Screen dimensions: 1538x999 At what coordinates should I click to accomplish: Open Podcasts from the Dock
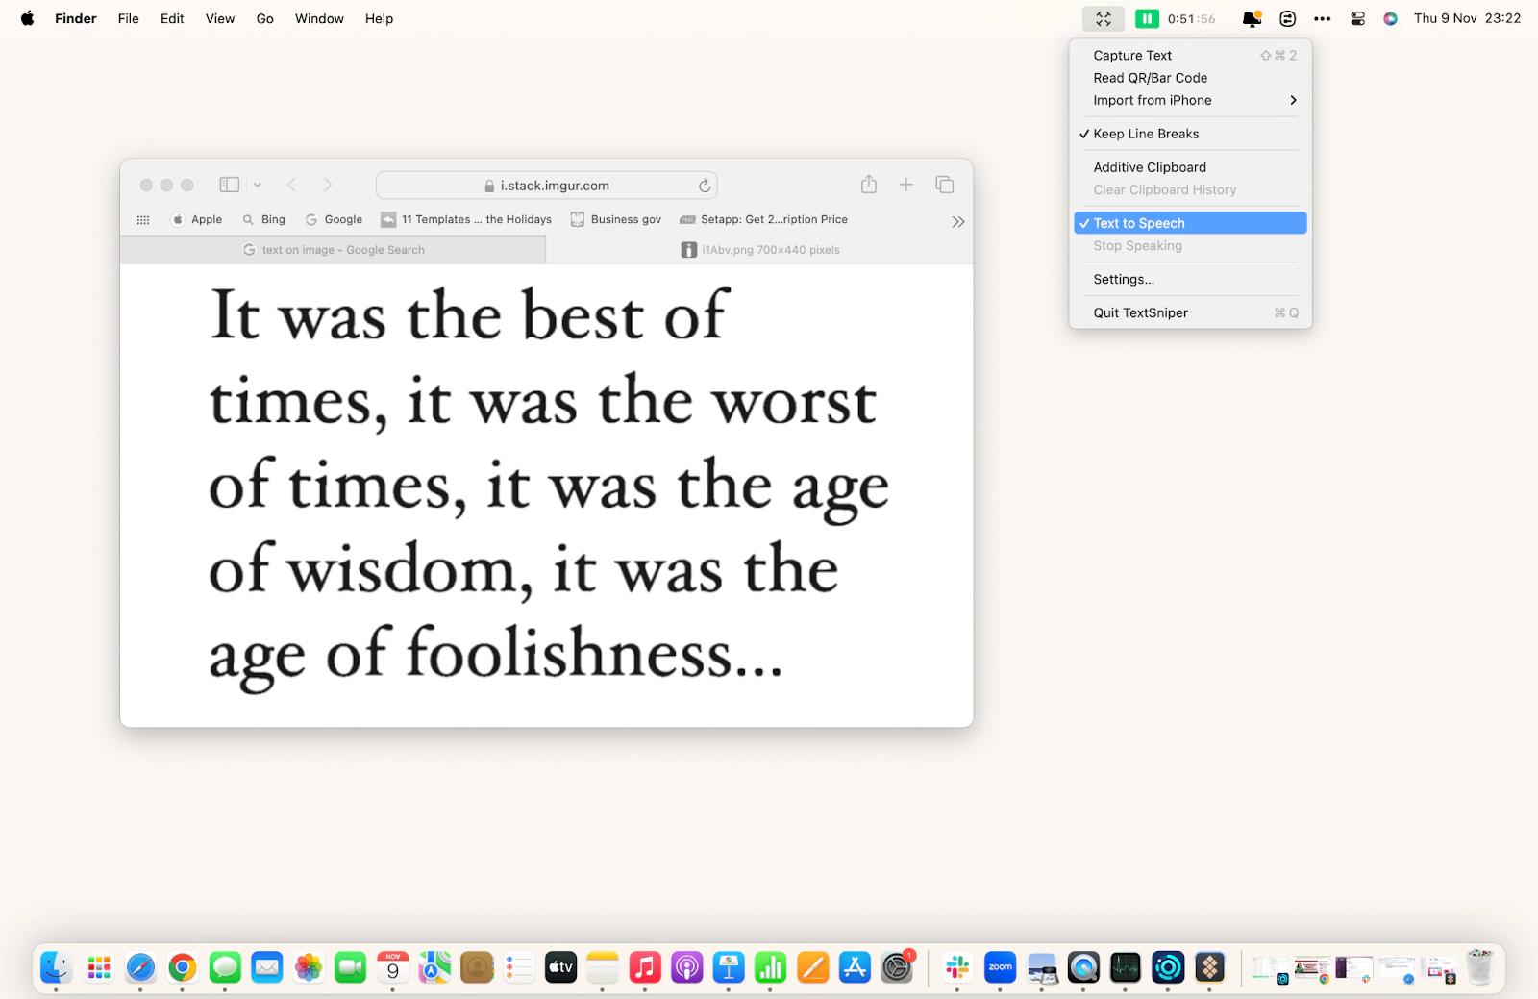tap(686, 967)
